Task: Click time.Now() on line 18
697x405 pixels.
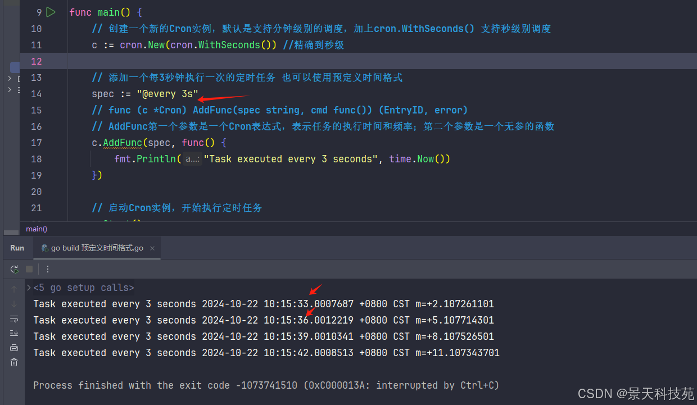Action: click(x=419, y=159)
